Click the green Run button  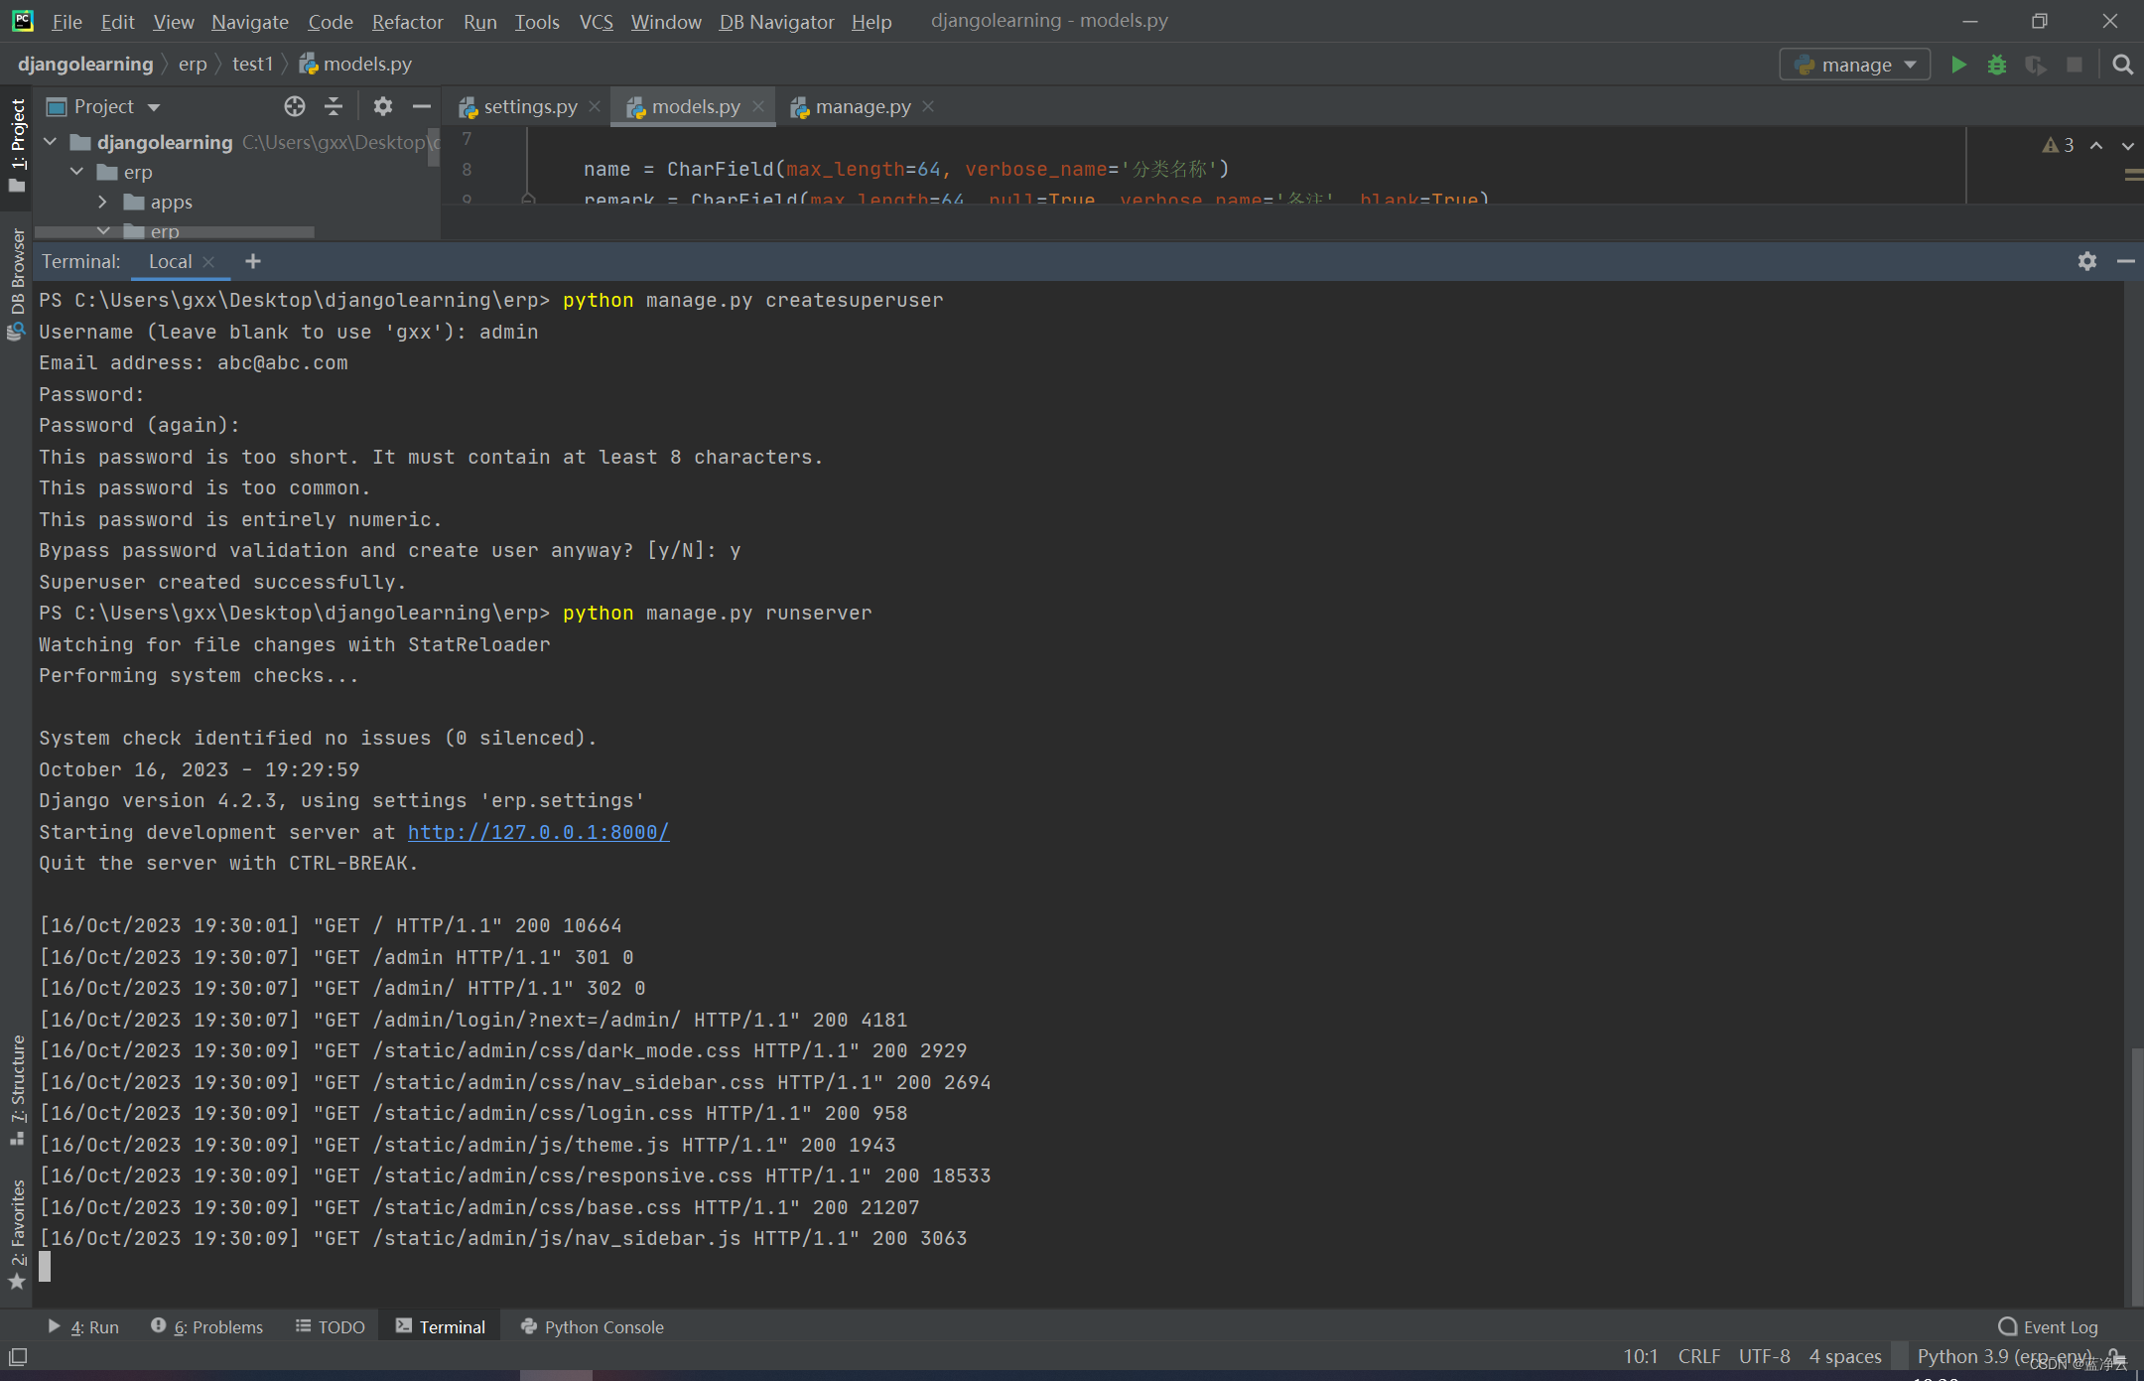click(x=1958, y=65)
